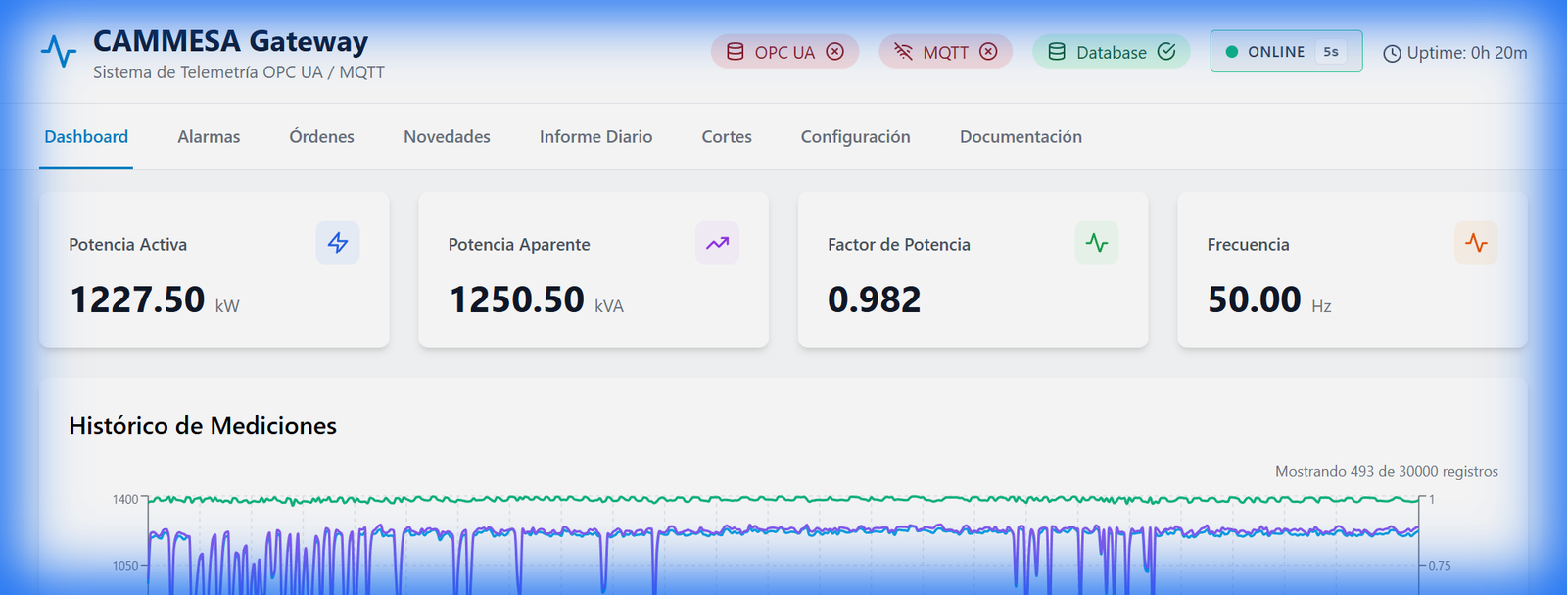Viewport: 1567px width, 595px height.
Task: Go to the Novedades tab
Action: coord(447,137)
